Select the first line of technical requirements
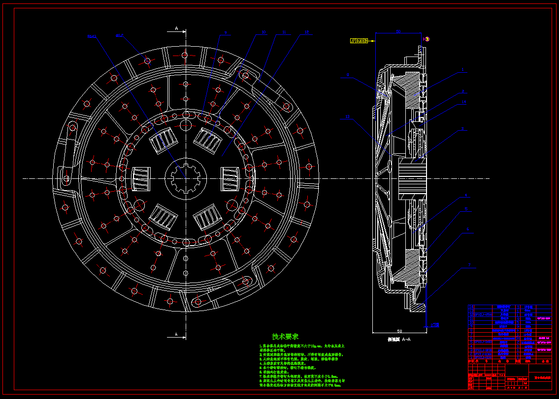The width and height of the screenshot is (559, 399). tap(302, 345)
